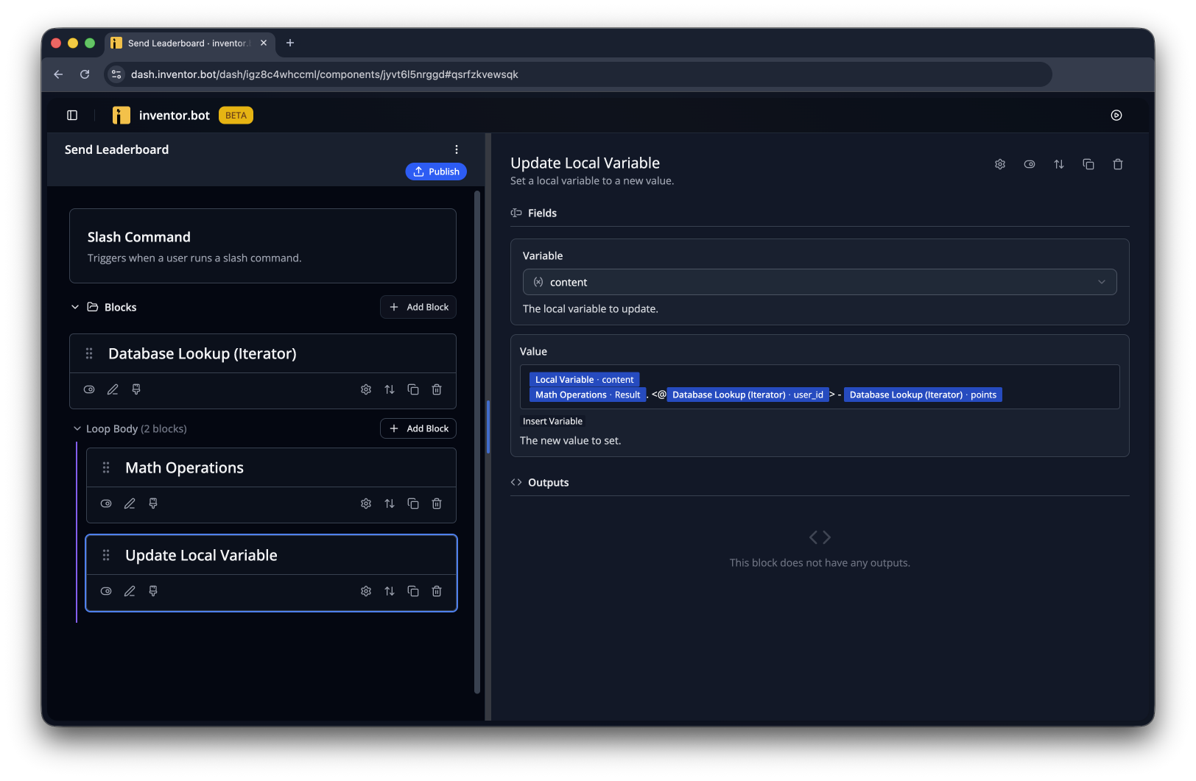Click the pin icon on Math Operations block
Image resolution: width=1196 pixels, height=781 pixels.
[x=153, y=503]
